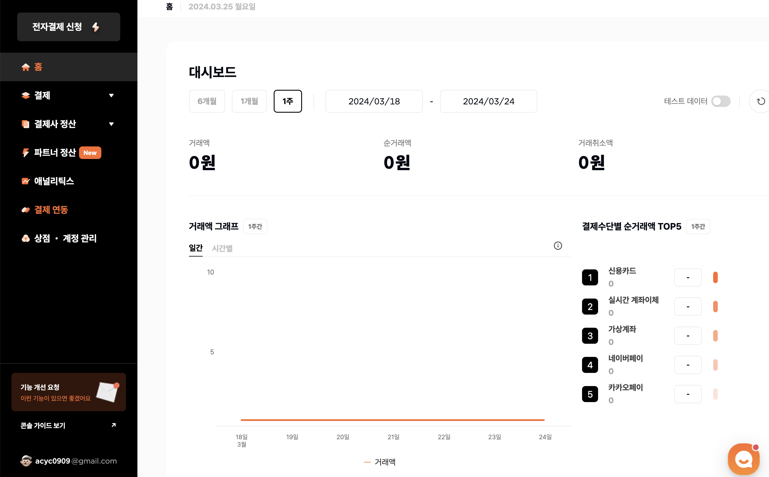Expand the 결제 menu arrow

[x=111, y=96]
